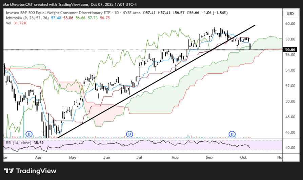Click the open value O57.41 in header
303x180 pixels.
coord(149,13)
